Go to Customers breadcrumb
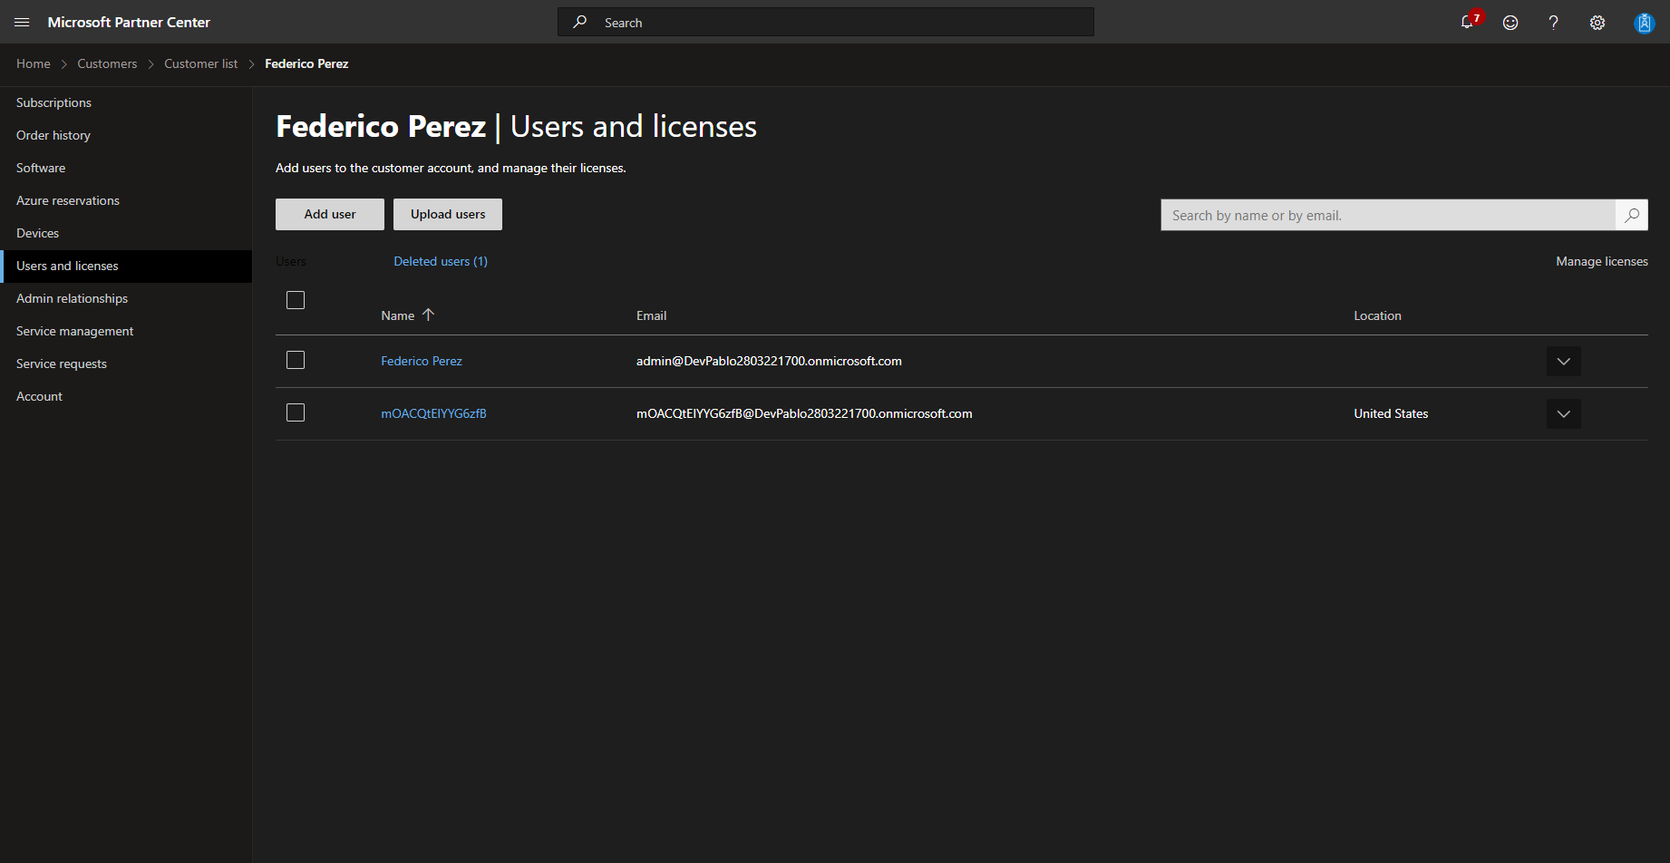 click(107, 63)
